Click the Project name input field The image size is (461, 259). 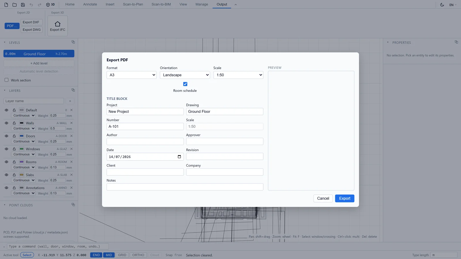point(145,111)
